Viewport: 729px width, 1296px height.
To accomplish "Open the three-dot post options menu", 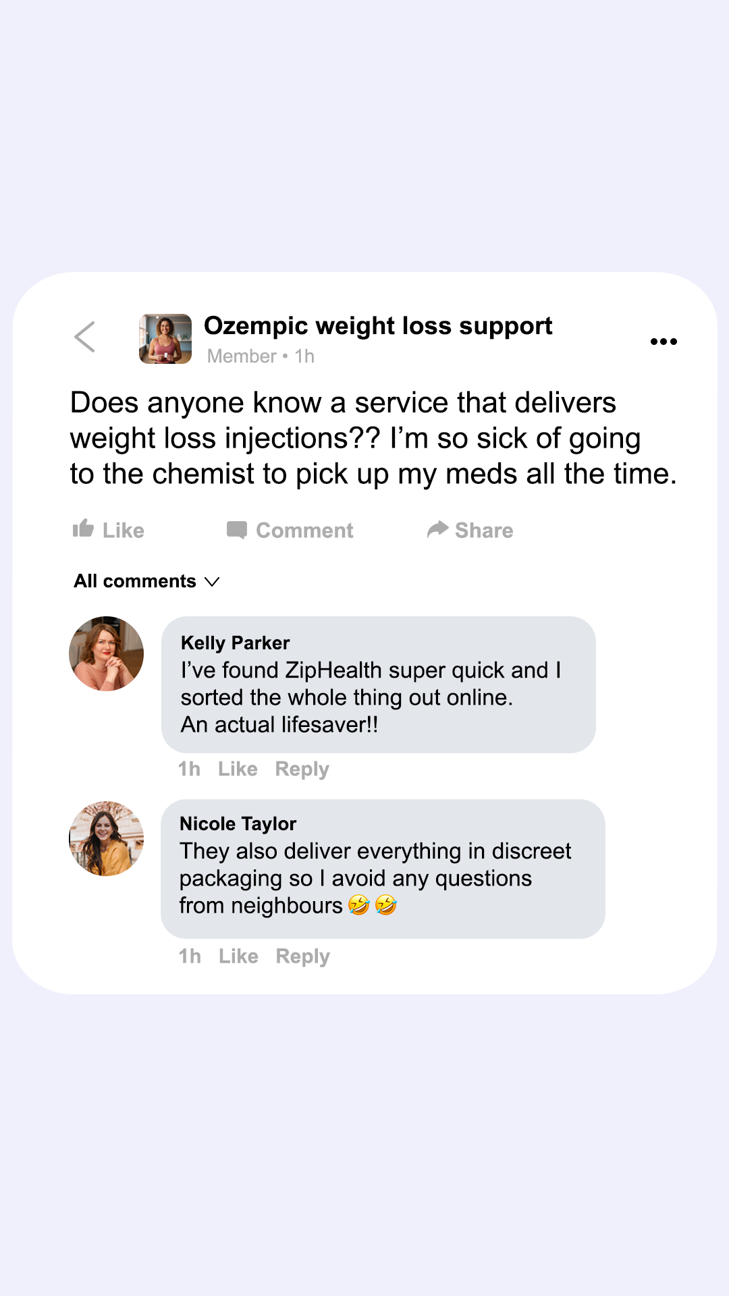I will (x=664, y=342).
